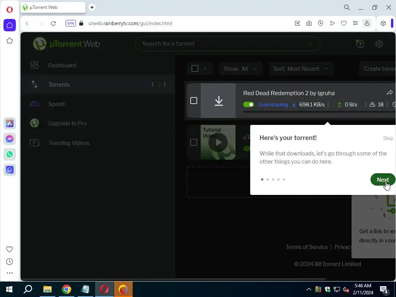The width and height of the screenshot is (396, 297).
Task: Play the Tutorial Video thumbnail
Action: point(218,142)
